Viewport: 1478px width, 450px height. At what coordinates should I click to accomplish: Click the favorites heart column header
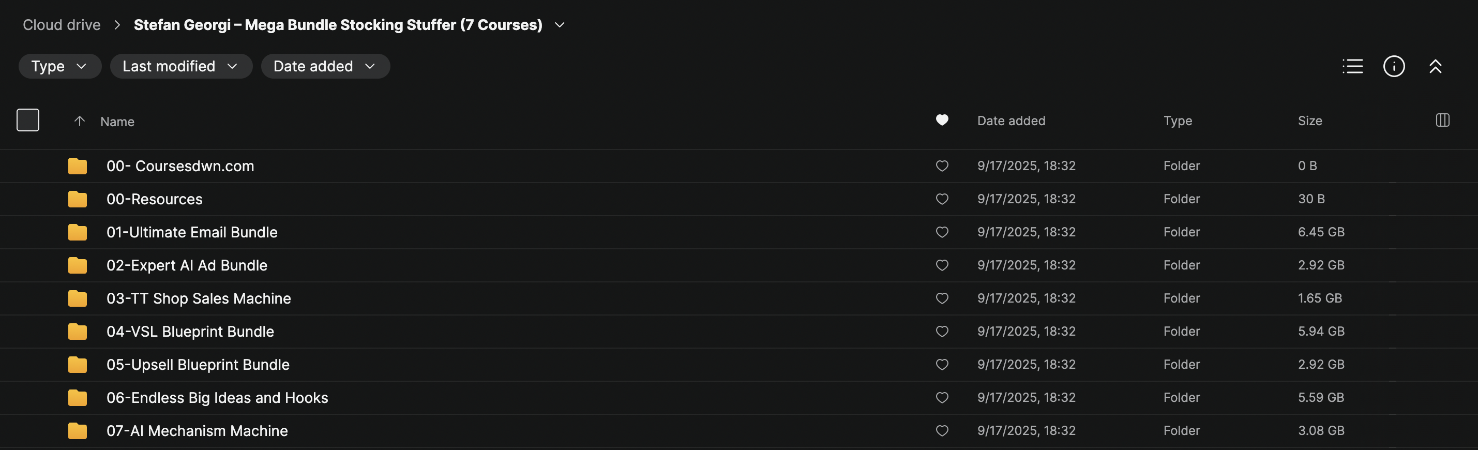[x=942, y=120]
